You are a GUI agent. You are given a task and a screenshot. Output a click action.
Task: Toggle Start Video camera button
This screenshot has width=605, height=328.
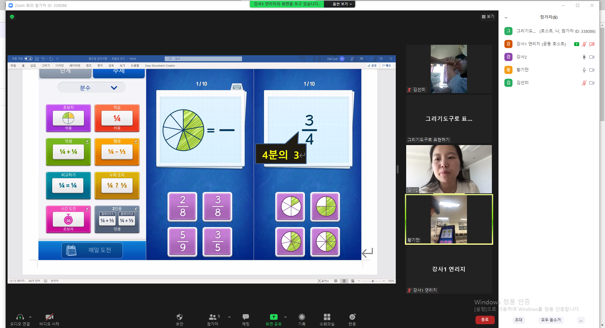49,317
